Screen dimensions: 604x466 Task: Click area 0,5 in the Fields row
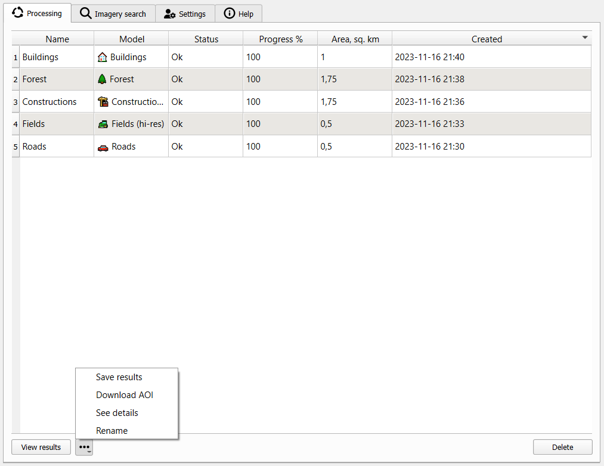326,124
